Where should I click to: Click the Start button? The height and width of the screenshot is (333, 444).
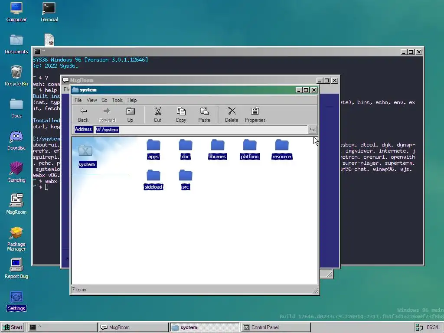pos(13,327)
